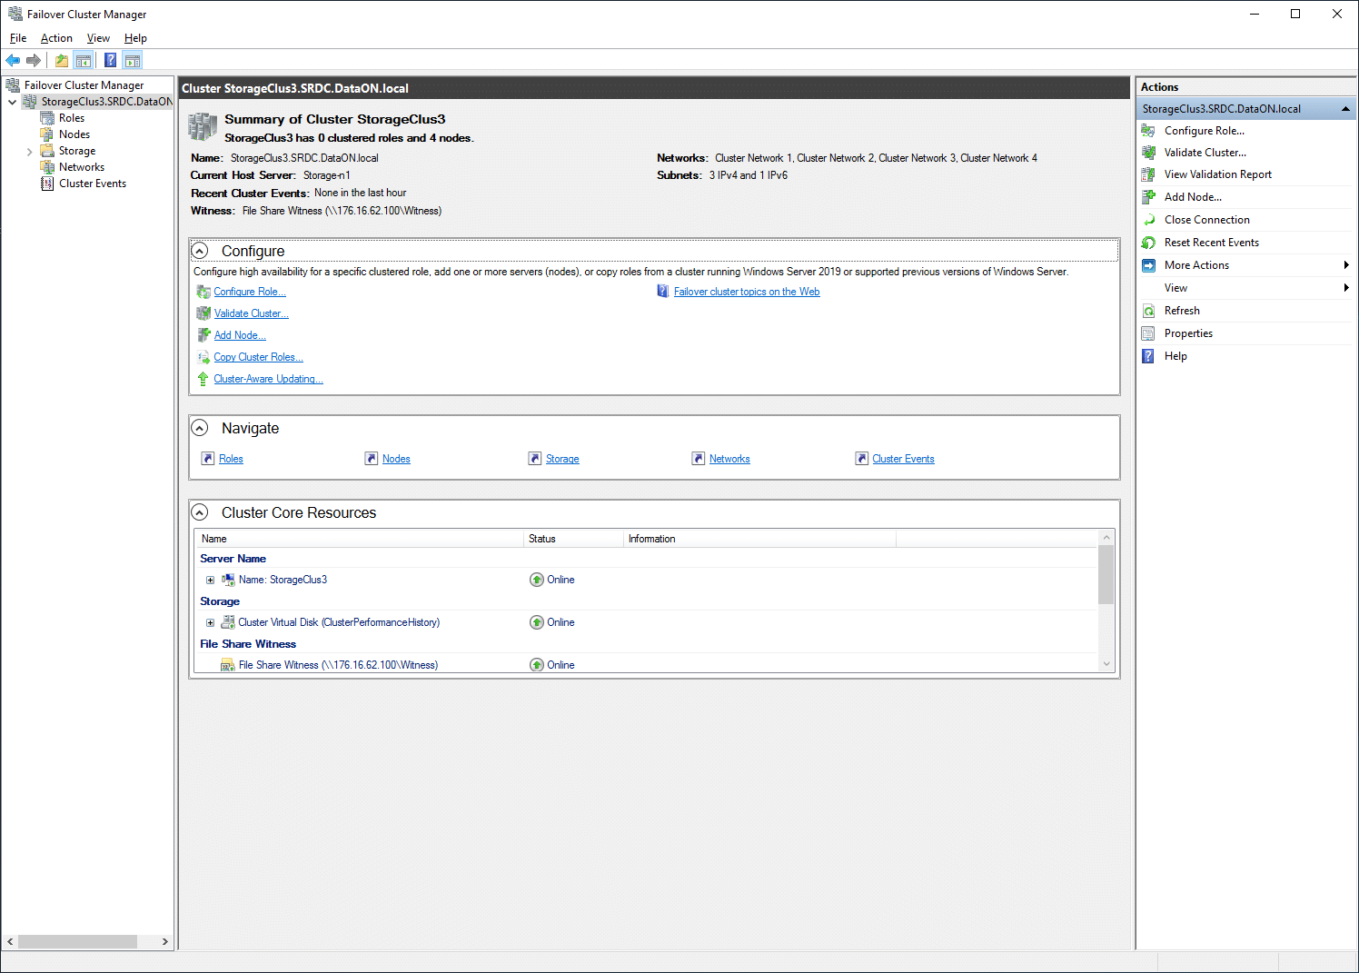
Task: Click the Nodes icon in tree
Action: point(47,134)
